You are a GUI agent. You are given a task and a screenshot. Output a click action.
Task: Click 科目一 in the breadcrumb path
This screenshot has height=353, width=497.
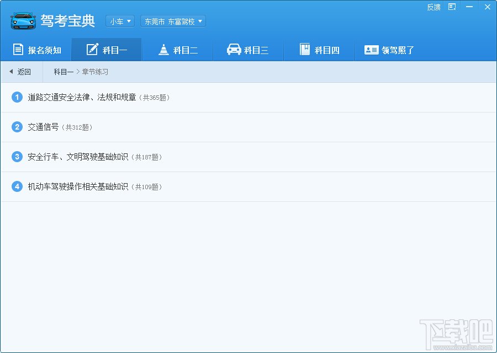pyautogui.click(x=63, y=71)
